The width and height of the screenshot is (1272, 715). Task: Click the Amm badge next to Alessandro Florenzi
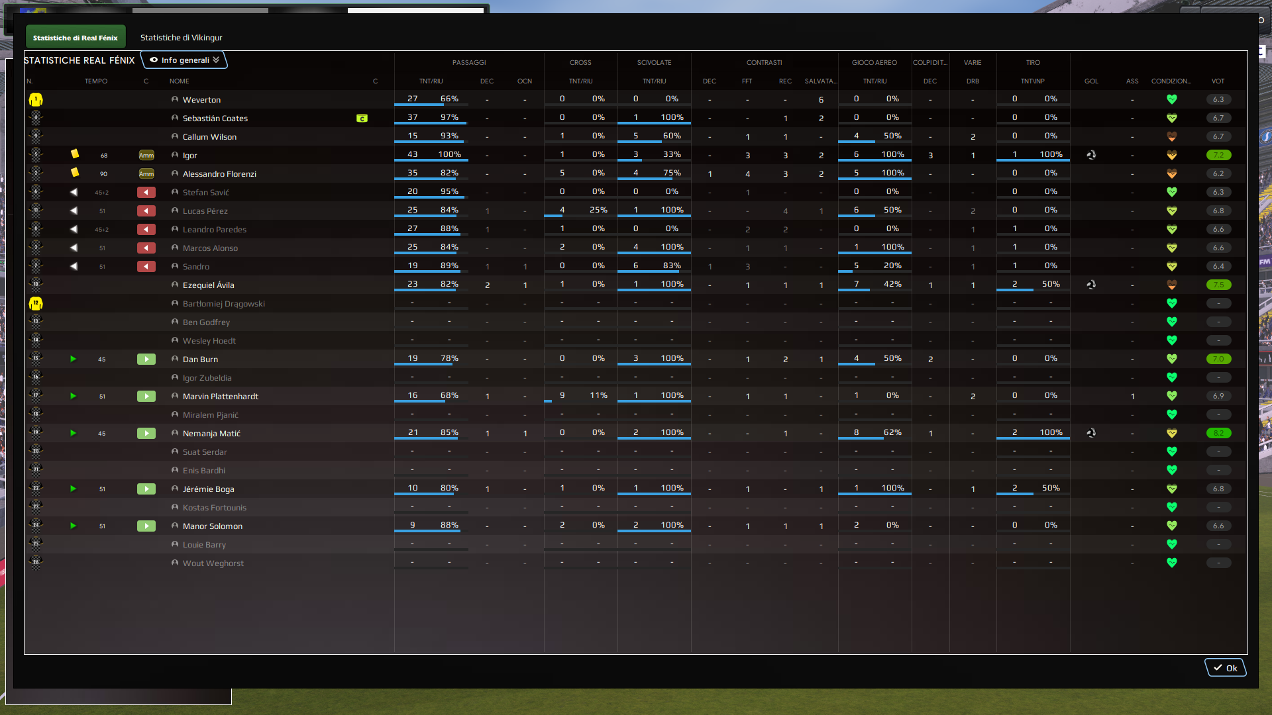pyautogui.click(x=146, y=174)
